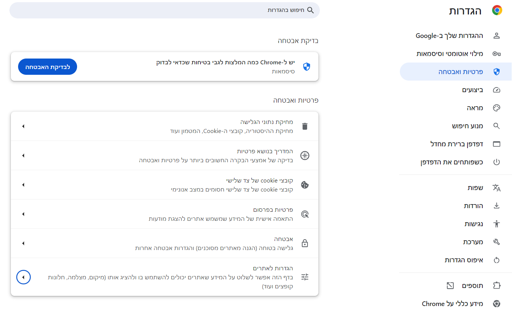Screen dimensions: 512x310
Task: Click the magnifier icon in the settings search bar
Action: [x=310, y=10]
